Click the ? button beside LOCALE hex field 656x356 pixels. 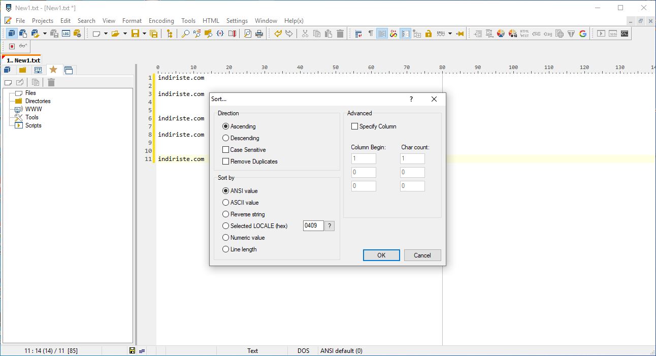click(330, 226)
